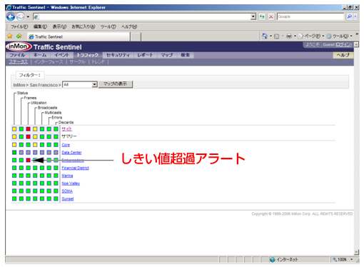Switch to the マップ tab
This screenshot has height=267, width=364.
tap(167, 55)
